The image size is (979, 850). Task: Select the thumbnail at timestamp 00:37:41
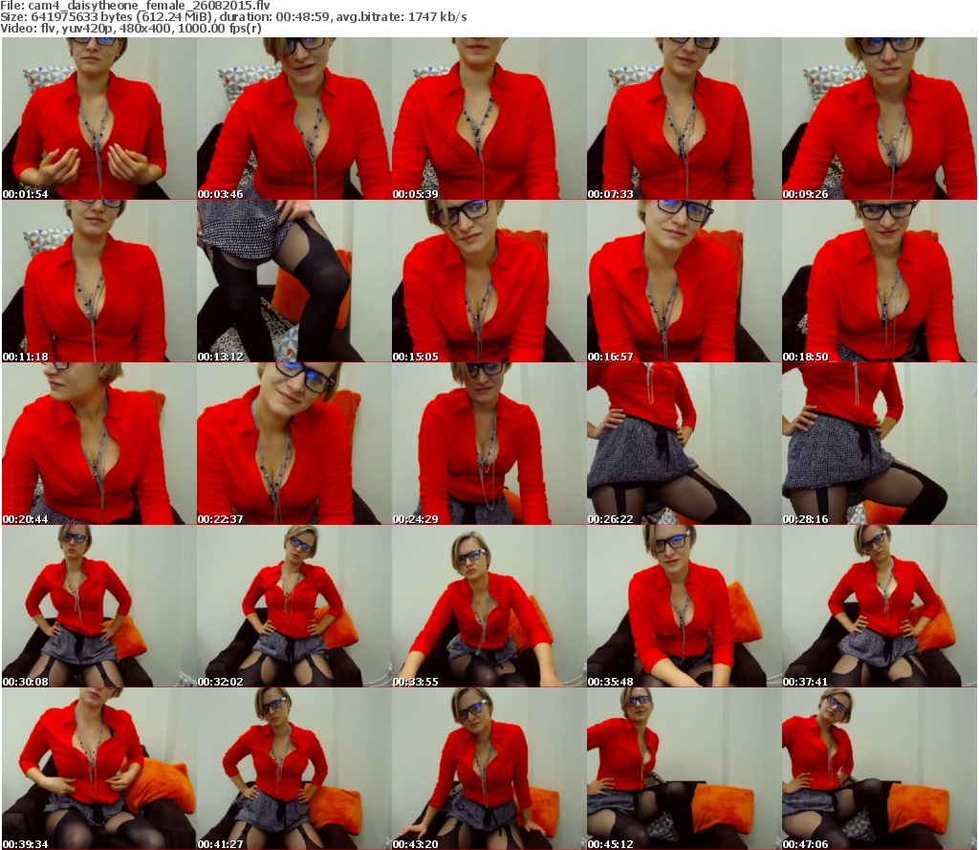[x=880, y=606]
